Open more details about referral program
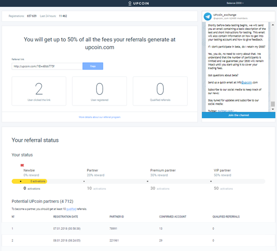 click(x=99, y=117)
